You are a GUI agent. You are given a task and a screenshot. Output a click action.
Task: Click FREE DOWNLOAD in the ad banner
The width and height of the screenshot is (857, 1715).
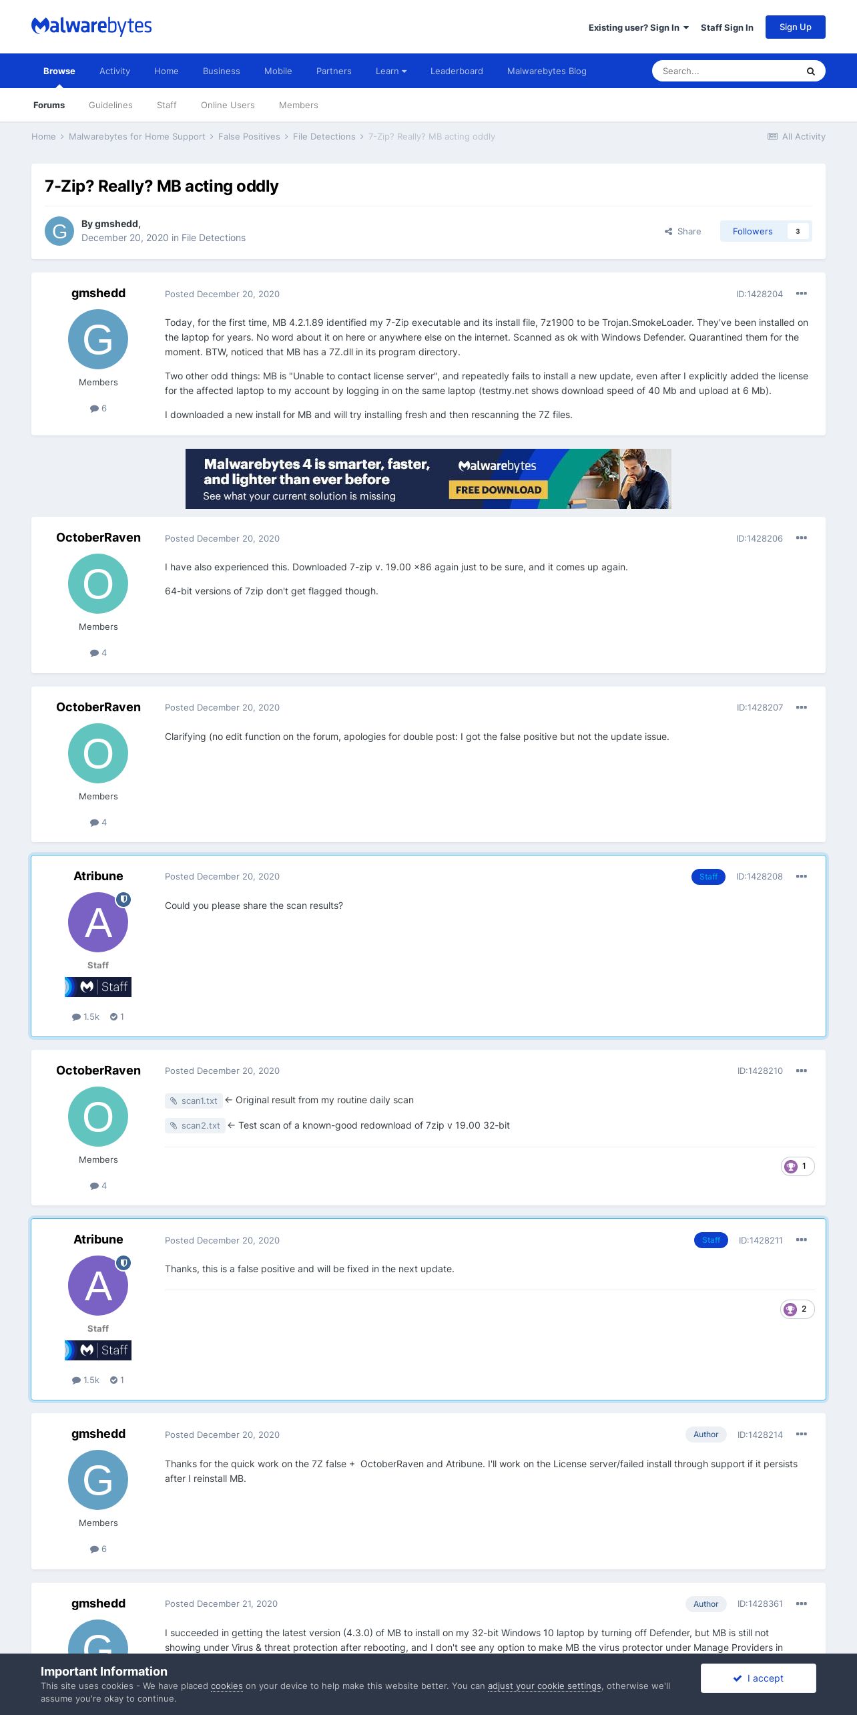(x=499, y=490)
